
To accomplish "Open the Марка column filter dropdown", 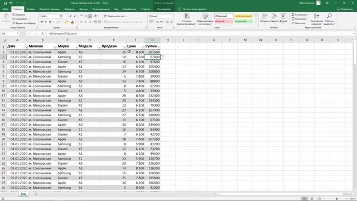I will 76,47.
